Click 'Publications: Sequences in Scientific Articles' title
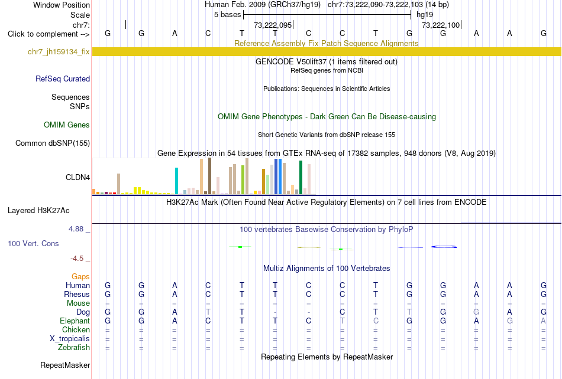This screenshot has width=562, height=379. coord(327,89)
